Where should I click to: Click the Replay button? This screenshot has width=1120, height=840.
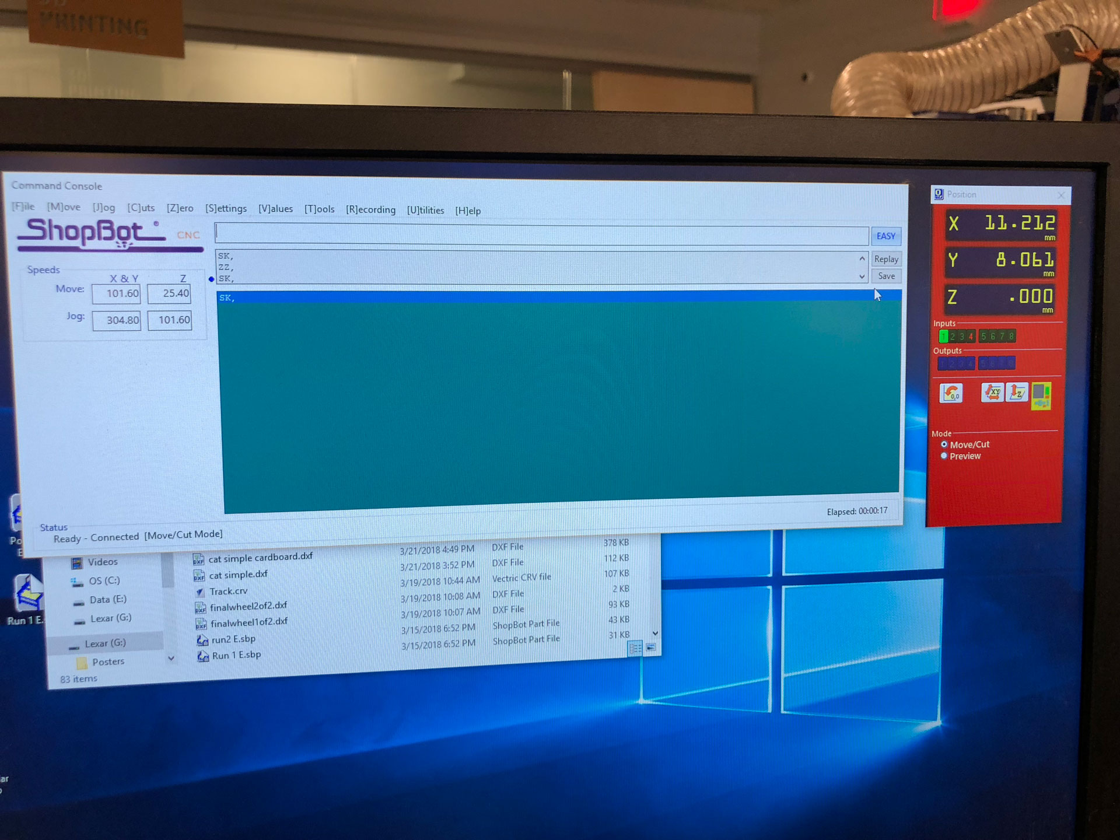click(x=886, y=259)
